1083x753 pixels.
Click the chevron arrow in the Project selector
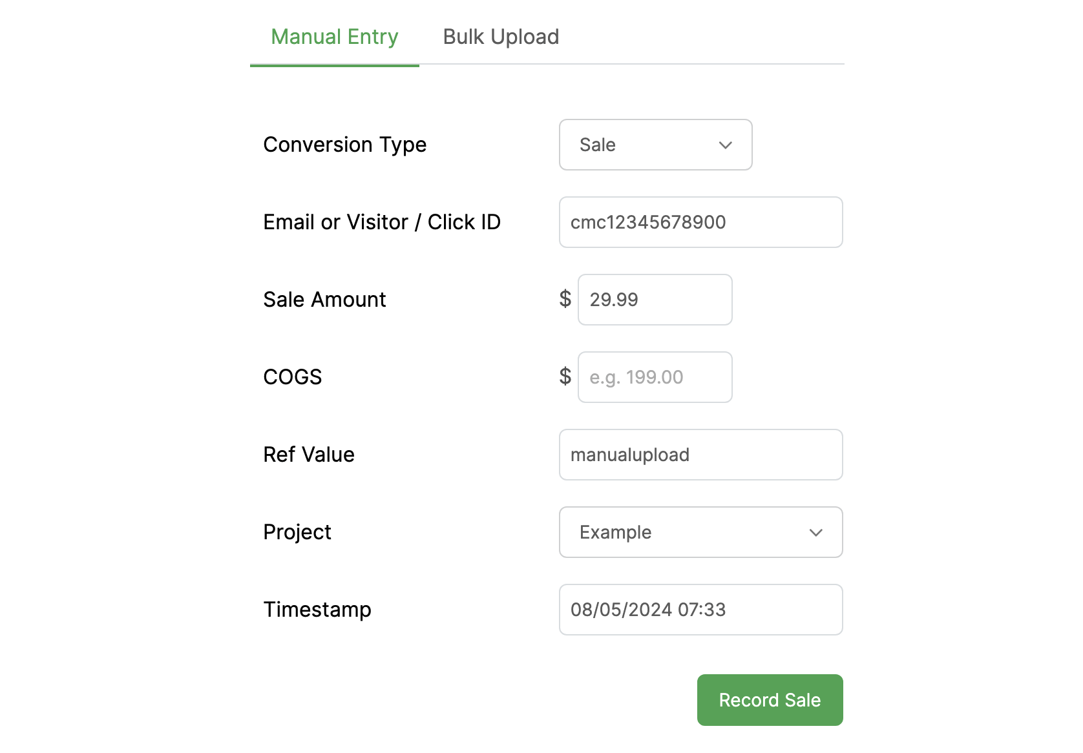[815, 533]
